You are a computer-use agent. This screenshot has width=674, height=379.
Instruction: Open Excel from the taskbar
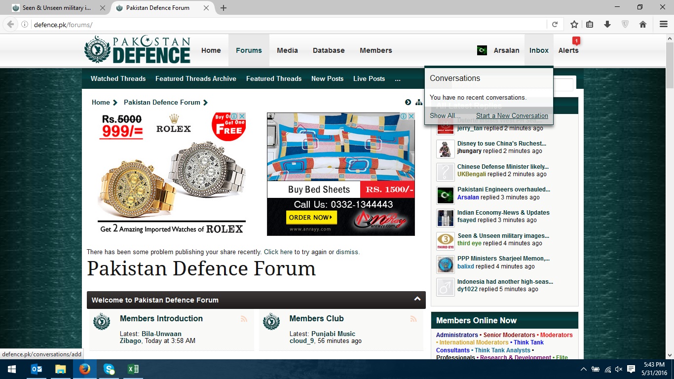133,369
